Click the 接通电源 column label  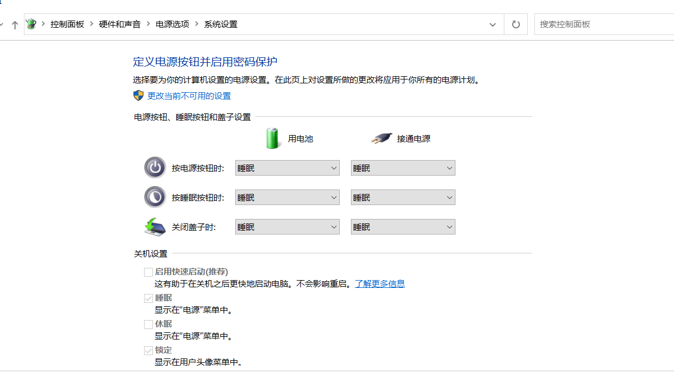click(x=414, y=139)
